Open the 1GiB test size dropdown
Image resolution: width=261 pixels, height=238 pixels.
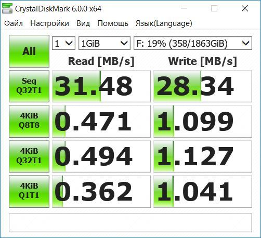(x=105, y=43)
